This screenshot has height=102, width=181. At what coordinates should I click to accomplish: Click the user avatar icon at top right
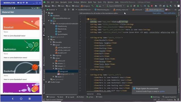(178, 6)
